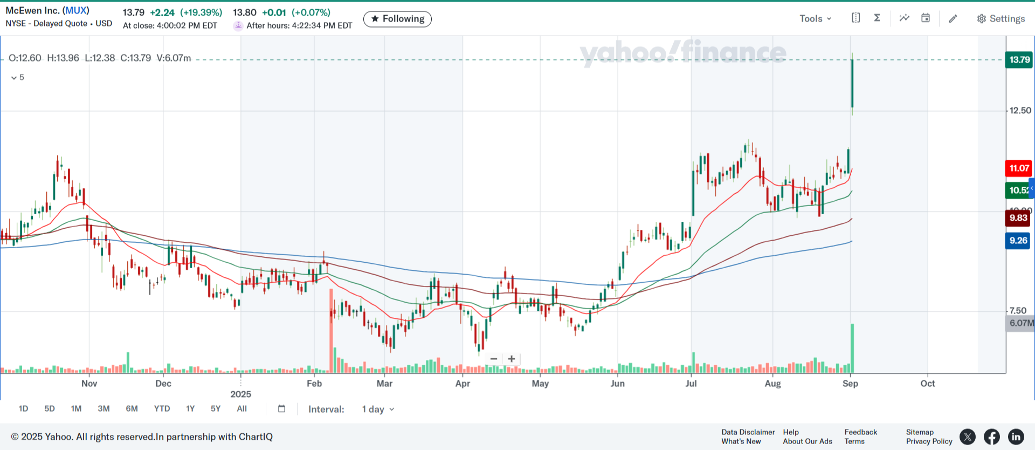Collapse the indicator list showing 5

[x=17, y=78]
